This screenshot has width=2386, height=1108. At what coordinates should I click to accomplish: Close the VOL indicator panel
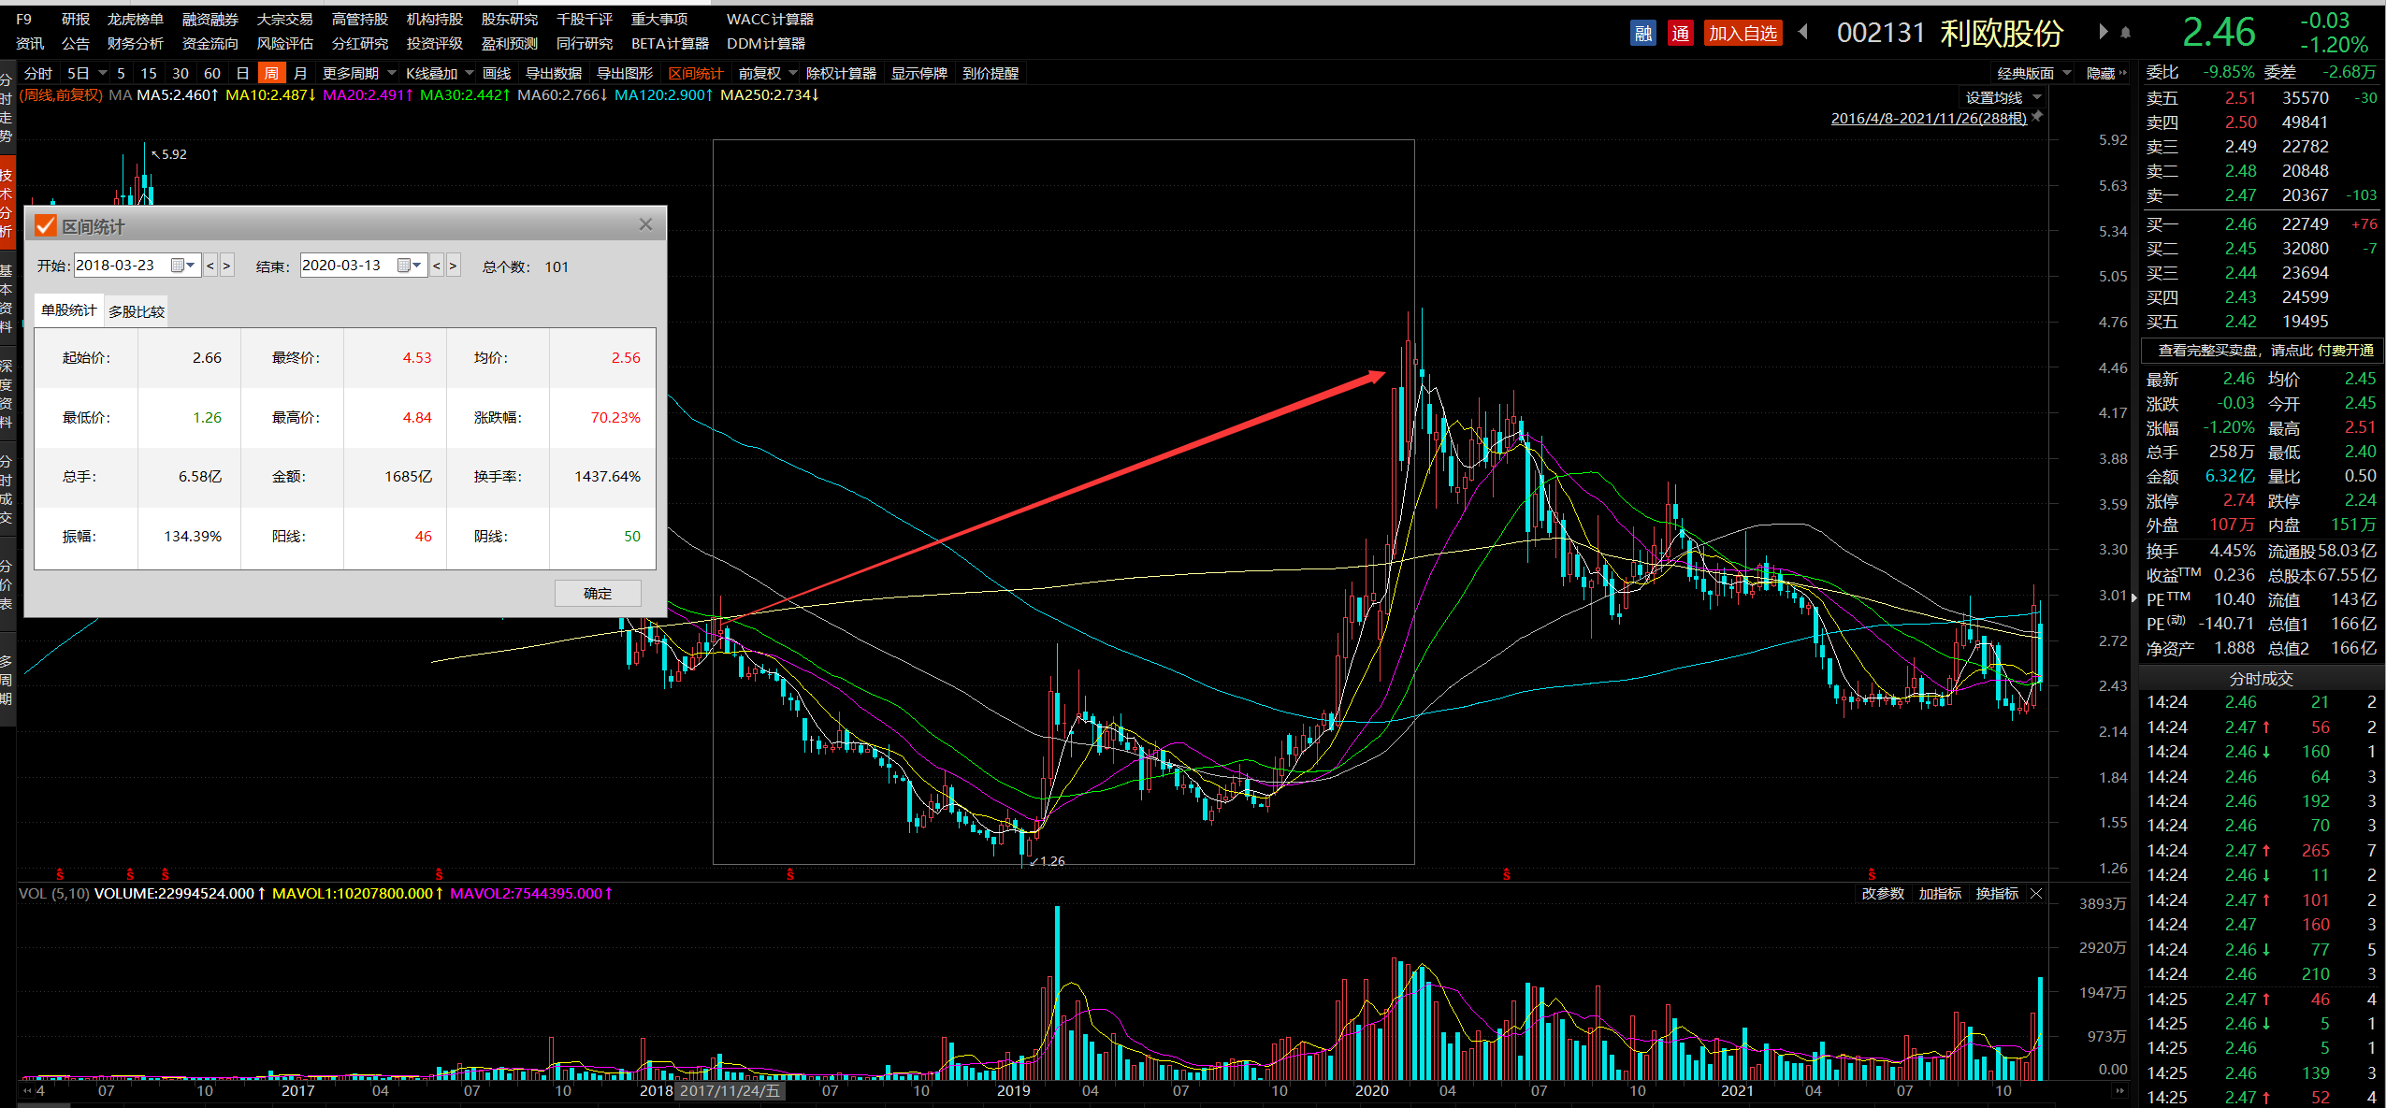click(2036, 894)
